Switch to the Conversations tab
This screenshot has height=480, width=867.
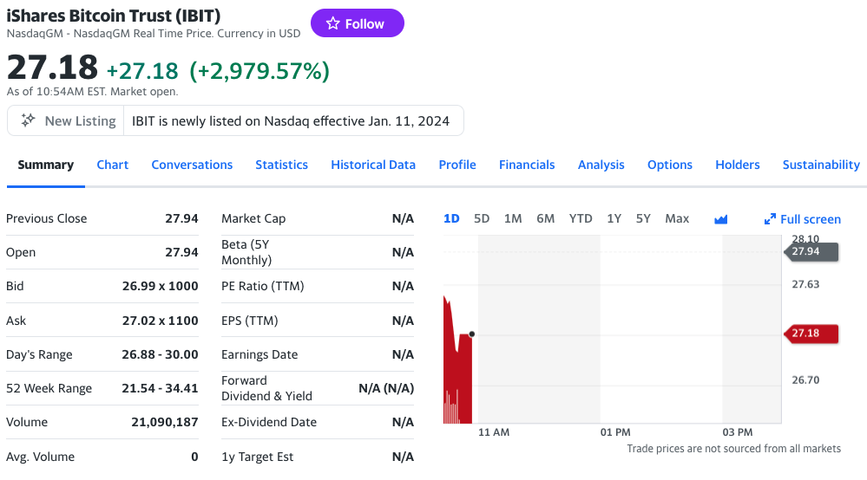pos(192,165)
